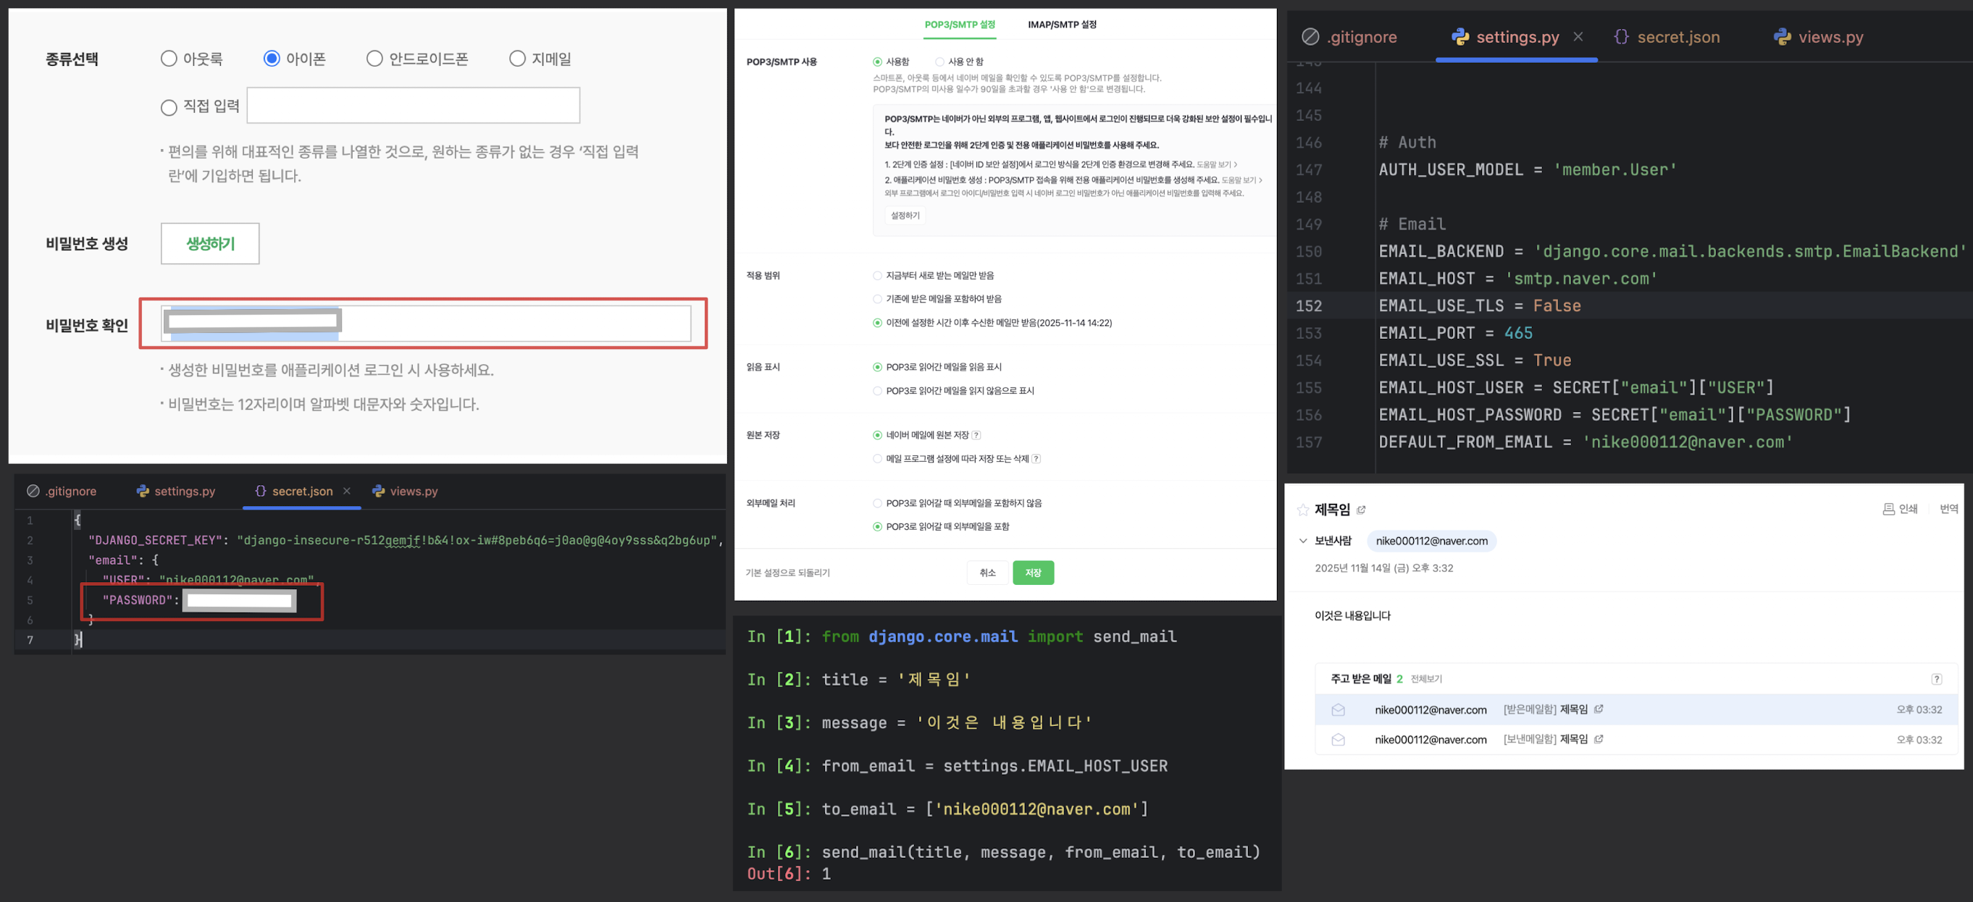Screen dimensions: 1973x902
Task: Switch to IMAP/SMTP 설정 tab
Action: [1062, 25]
